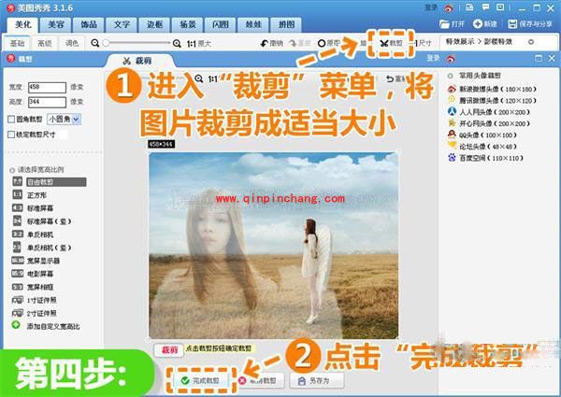Image resolution: width=561 pixels, height=397 pixels.
Task: Click 登录 in the main title bar
Action: [x=430, y=7]
